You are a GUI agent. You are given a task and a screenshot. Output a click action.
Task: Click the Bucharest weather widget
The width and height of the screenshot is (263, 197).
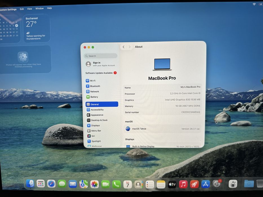click(37, 28)
